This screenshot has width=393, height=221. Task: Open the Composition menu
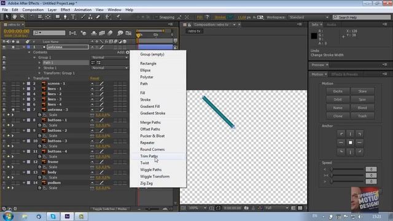(x=33, y=10)
